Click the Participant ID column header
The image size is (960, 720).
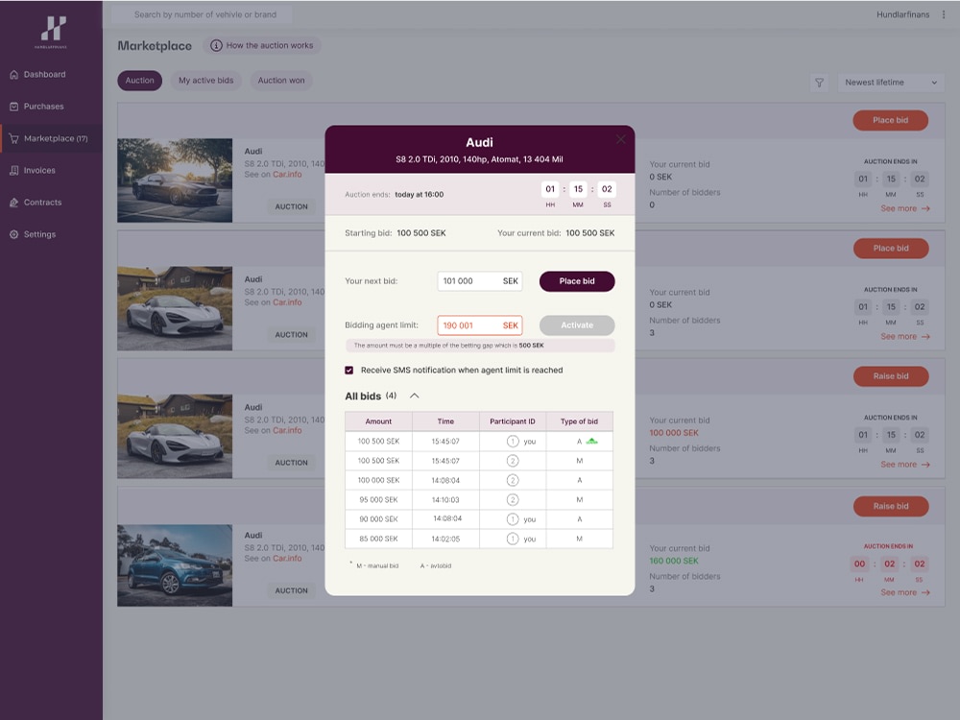[x=513, y=421]
